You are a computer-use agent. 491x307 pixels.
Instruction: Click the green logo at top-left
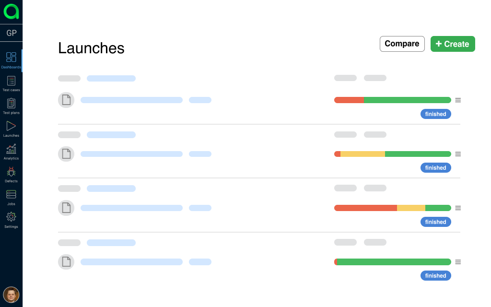(11, 12)
